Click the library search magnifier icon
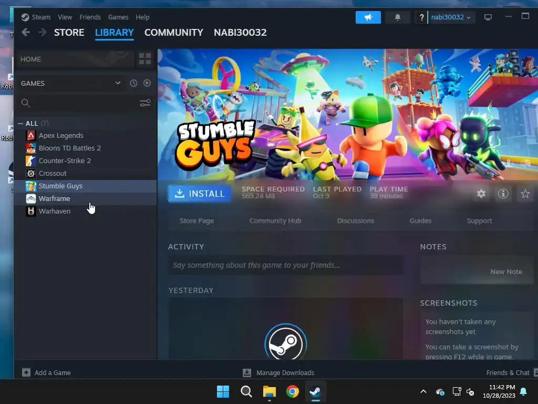Screen dimensions: 538x404 [x=25, y=103]
